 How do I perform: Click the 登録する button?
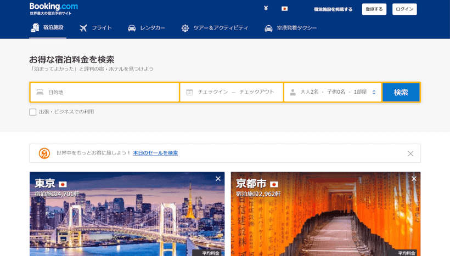(x=374, y=9)
